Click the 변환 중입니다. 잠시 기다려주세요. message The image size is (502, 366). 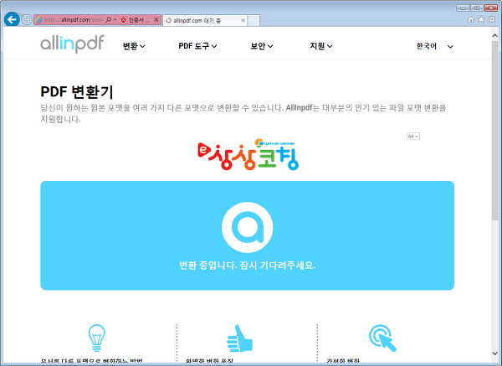coord(247,265)
